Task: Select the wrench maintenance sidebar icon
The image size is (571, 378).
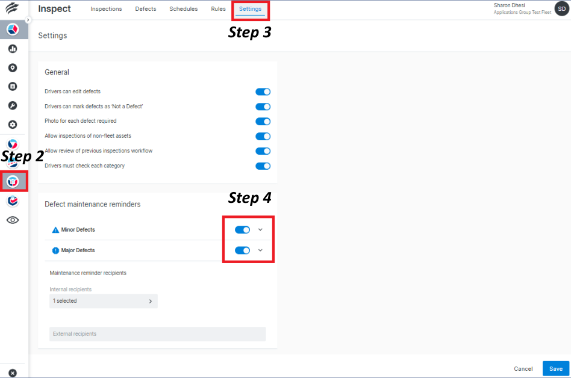Action: pos(13,105)
